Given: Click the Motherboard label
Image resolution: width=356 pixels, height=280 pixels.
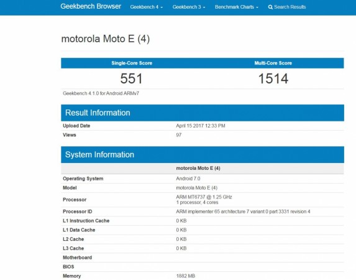Looking at the screenshot, I should pos(78,258).
